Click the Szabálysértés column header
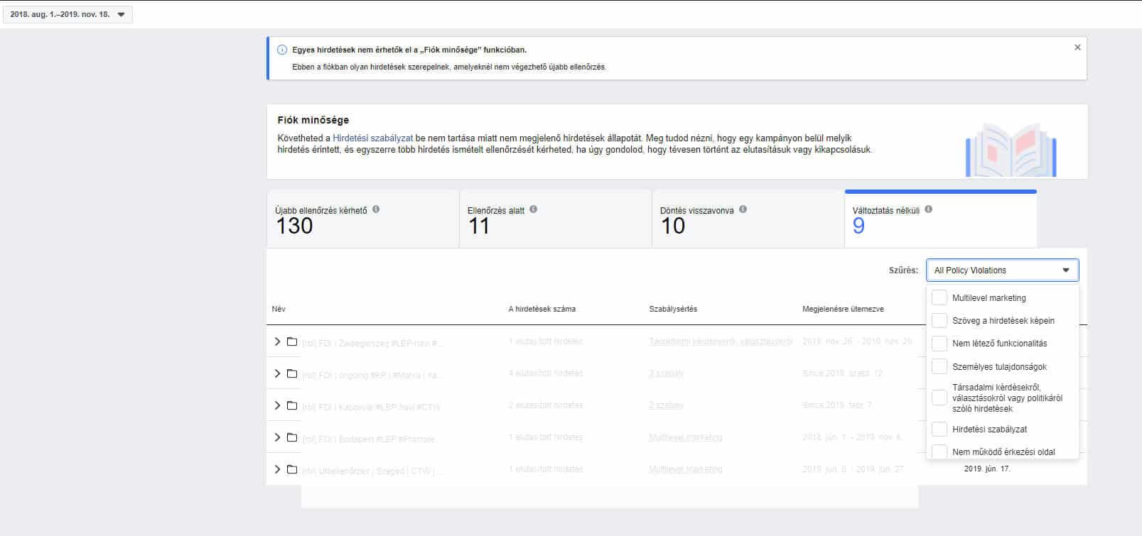Image resolution: width=1142 pixels, height=536 pixels. point(673,309)
